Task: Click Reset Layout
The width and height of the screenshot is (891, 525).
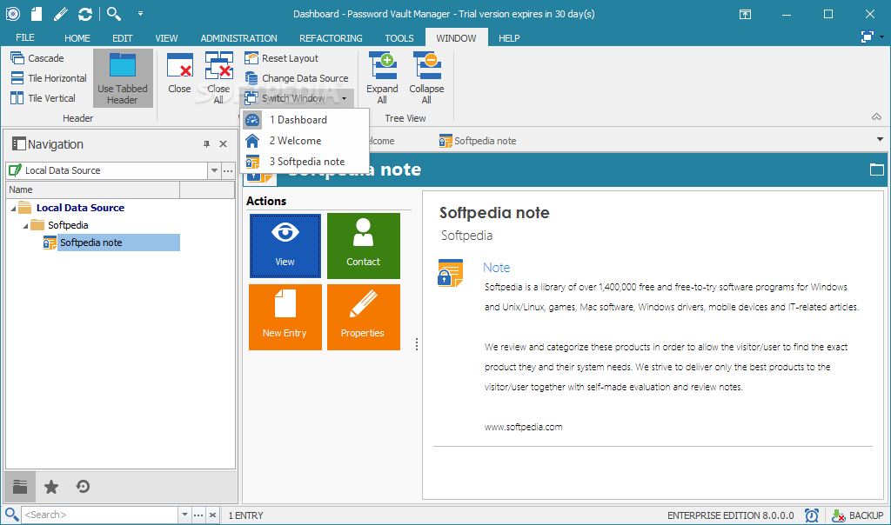Action: [282, 58]
